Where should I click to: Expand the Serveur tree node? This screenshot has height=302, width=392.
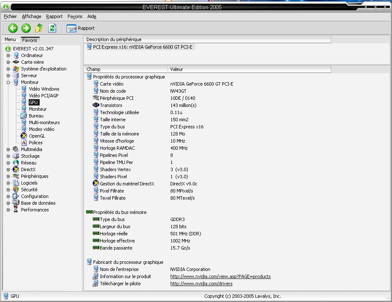(8, 75)
